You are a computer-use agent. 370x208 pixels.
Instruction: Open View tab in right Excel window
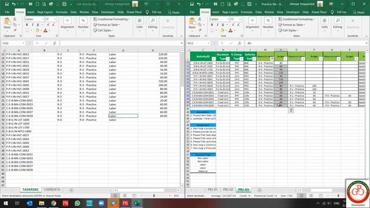click(x=280, y=12)
